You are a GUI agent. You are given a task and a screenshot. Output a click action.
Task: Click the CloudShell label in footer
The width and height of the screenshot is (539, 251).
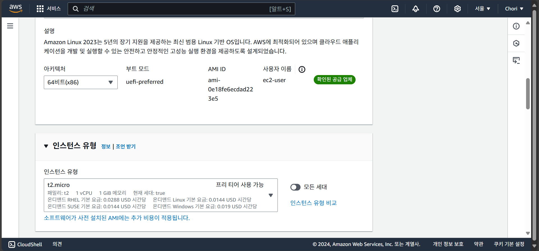click(30, 244)
